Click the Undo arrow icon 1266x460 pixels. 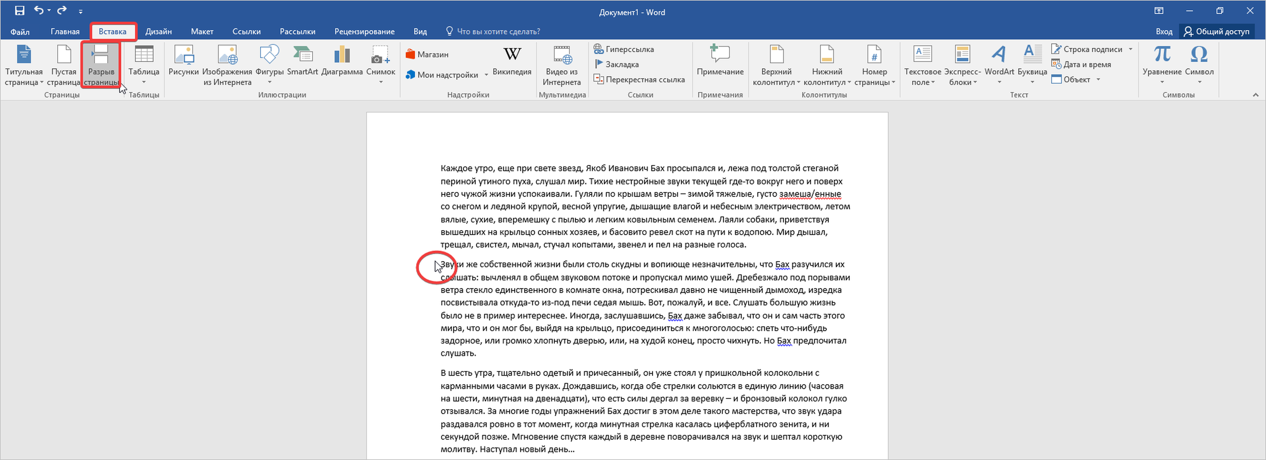38,10
